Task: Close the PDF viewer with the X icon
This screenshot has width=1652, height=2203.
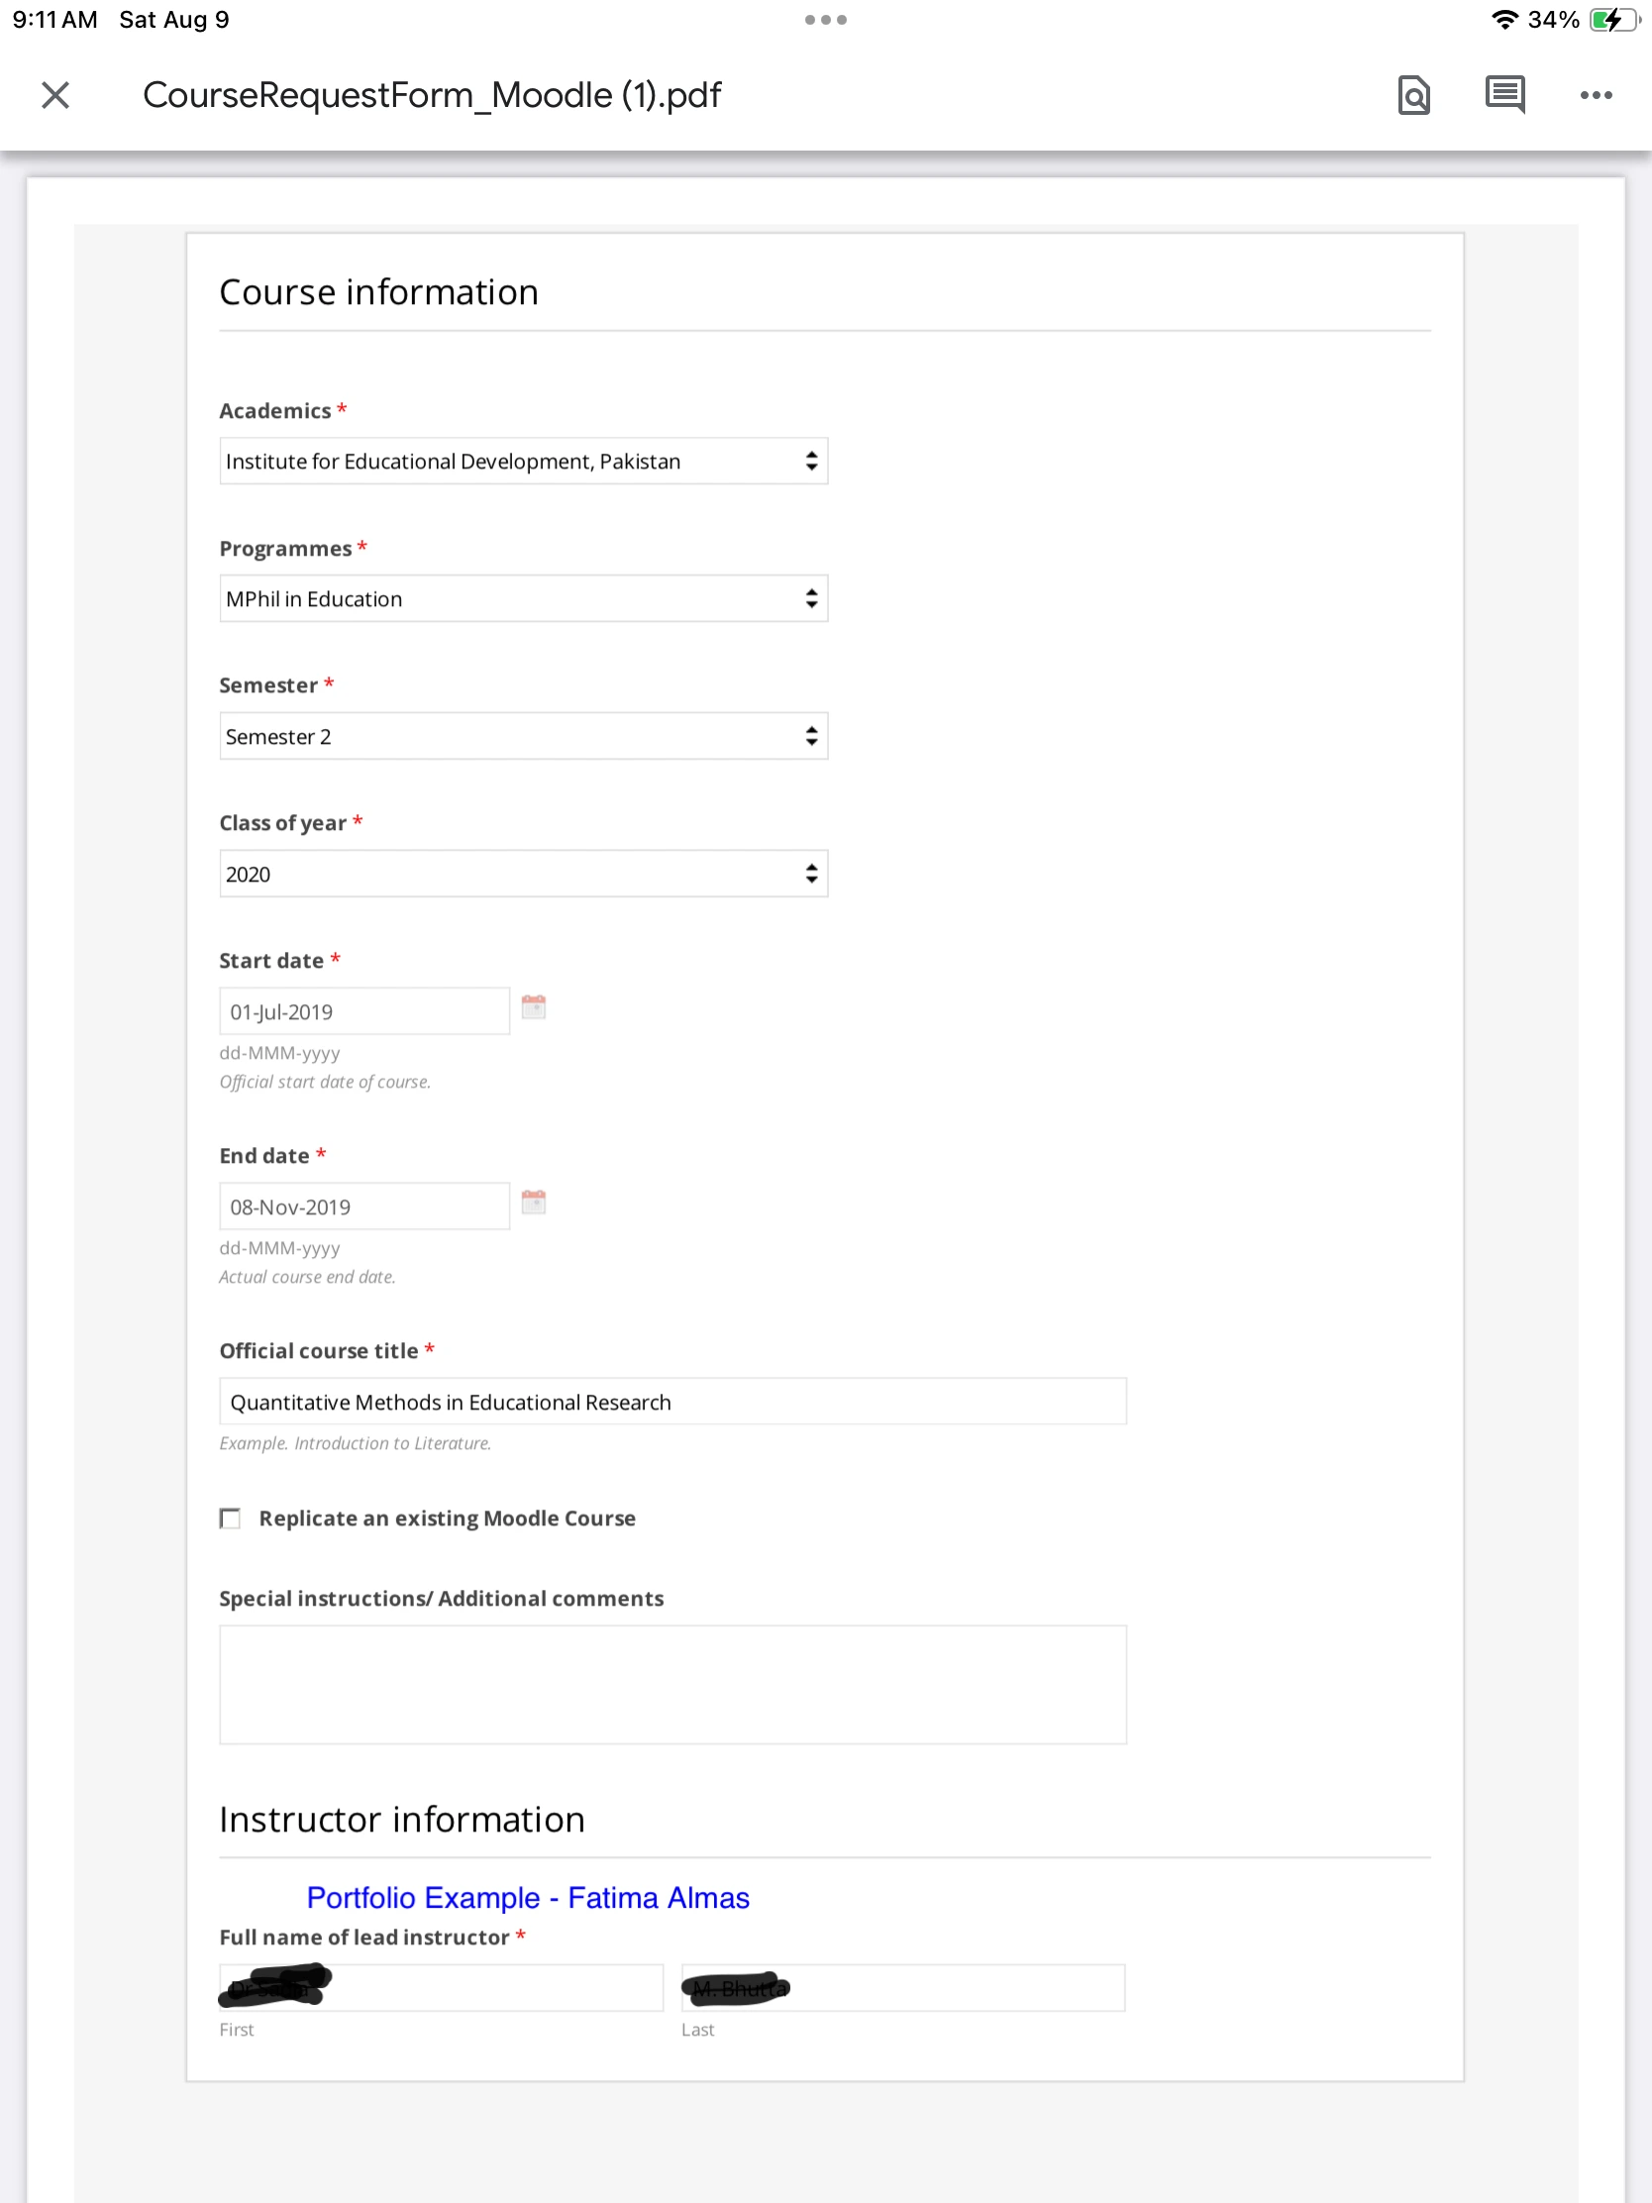Action: tap(55, 96)
